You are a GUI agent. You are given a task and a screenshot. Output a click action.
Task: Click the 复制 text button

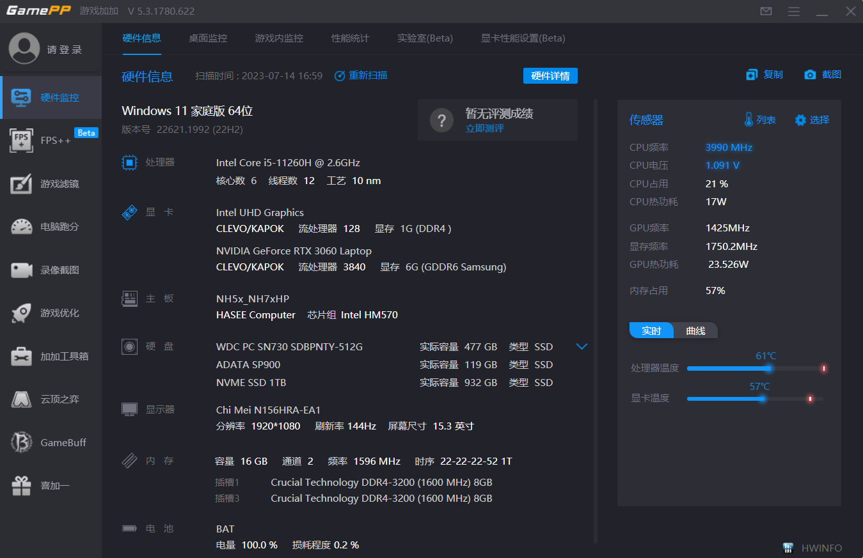pos(773,75)
